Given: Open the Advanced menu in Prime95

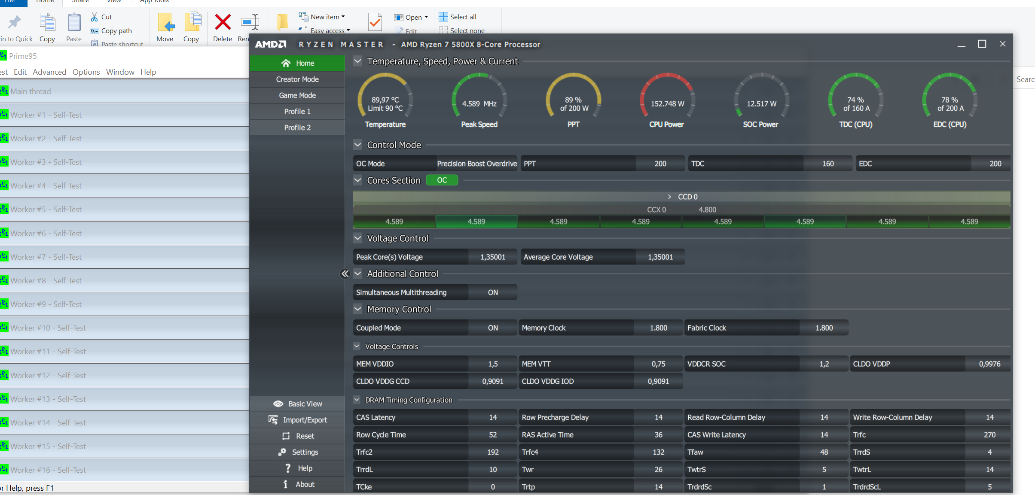Looking at the screenshot, I should click(x=49, y=72).
